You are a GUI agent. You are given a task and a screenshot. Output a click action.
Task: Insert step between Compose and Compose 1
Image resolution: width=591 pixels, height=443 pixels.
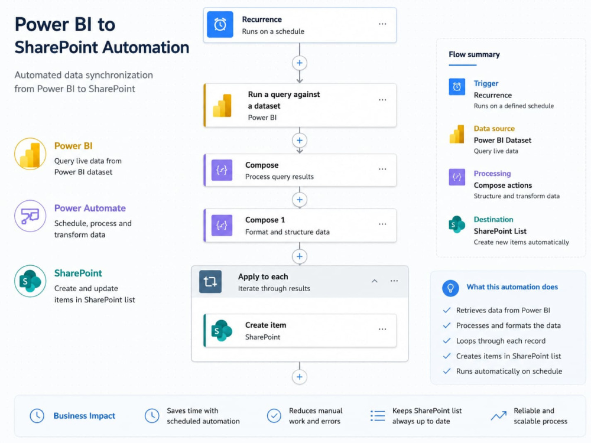(300, 200)
